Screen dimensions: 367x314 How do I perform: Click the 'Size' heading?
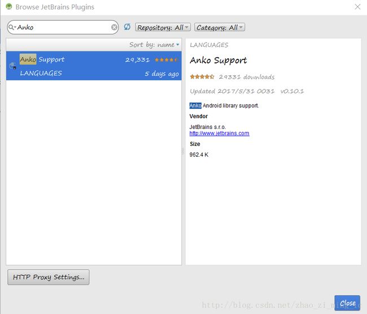tap(195, 144)
